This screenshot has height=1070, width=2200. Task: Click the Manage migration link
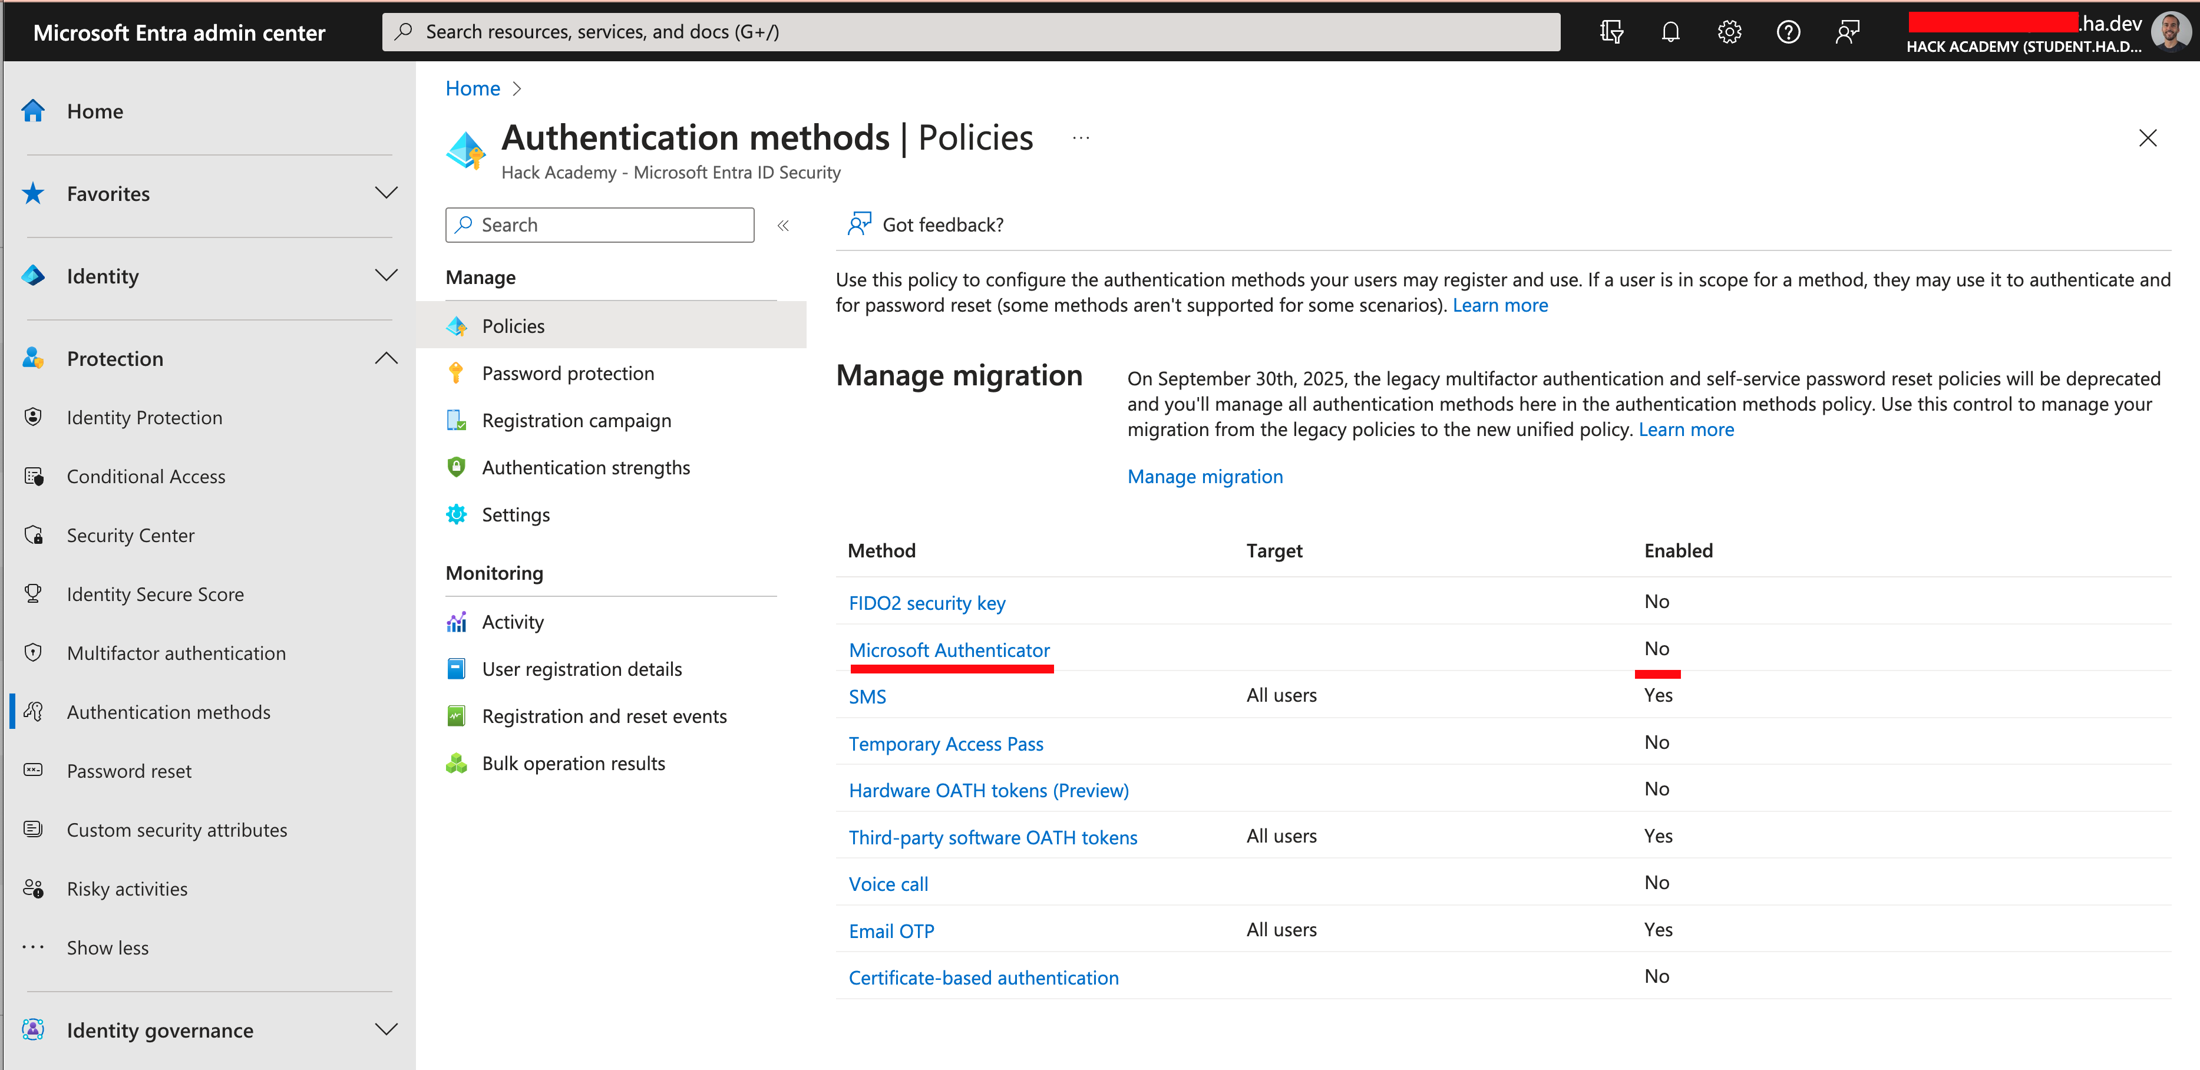pos(1204,475)
